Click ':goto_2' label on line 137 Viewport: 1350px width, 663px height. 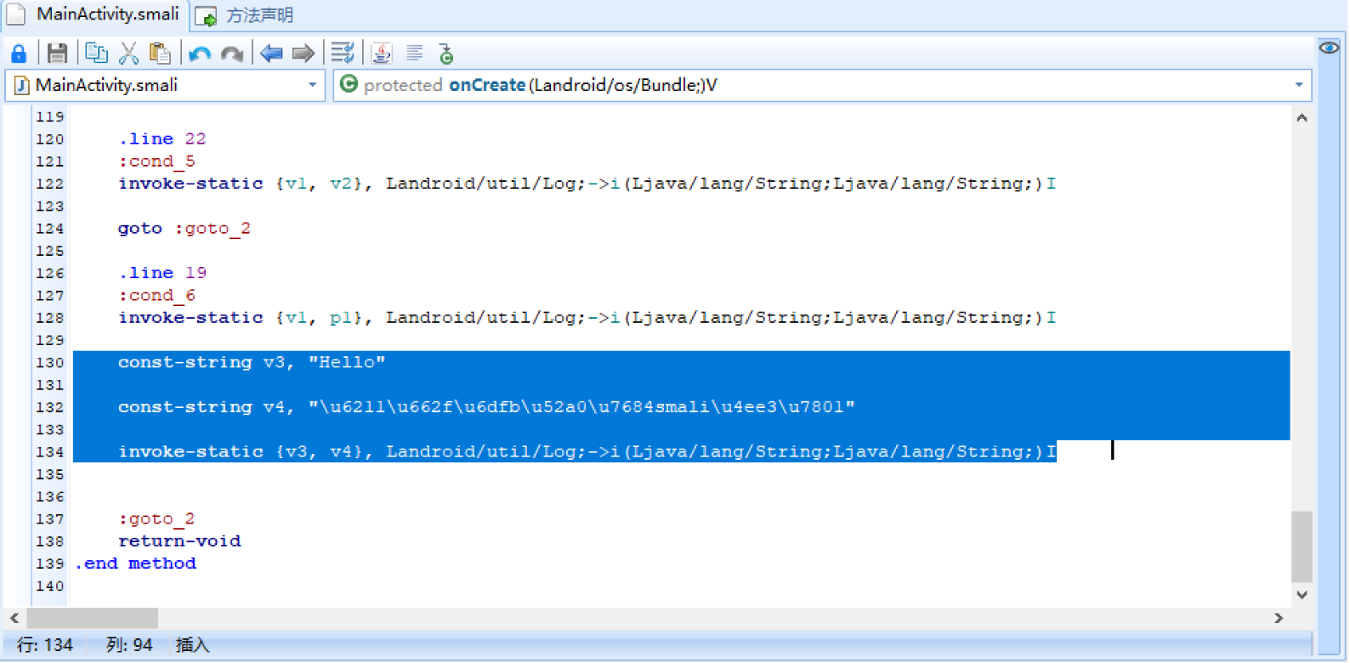156,518
